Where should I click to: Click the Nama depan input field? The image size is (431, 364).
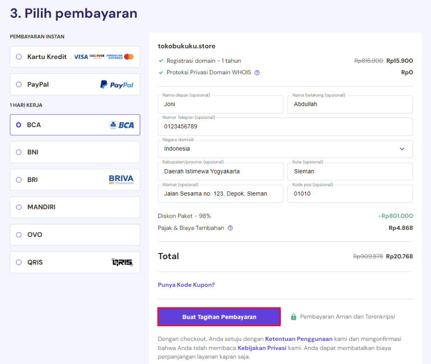pyautogui.click(x=220, y=104)
